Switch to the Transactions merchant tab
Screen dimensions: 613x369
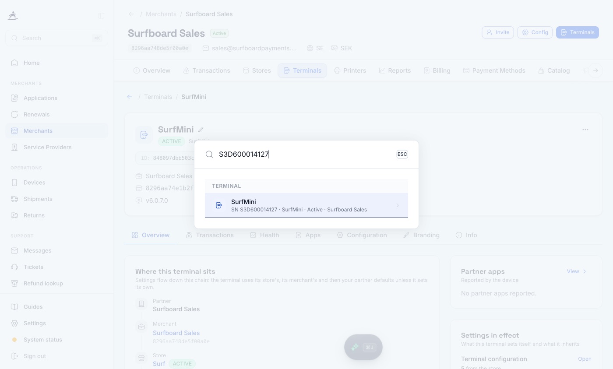tap(207, 70)
